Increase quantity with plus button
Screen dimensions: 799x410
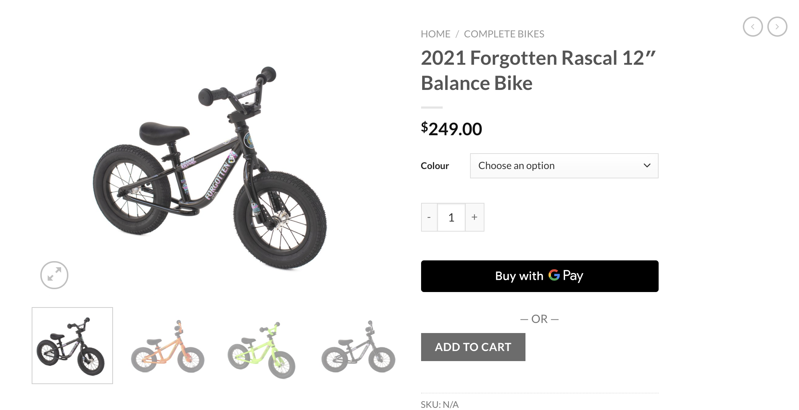pos(474,217)
